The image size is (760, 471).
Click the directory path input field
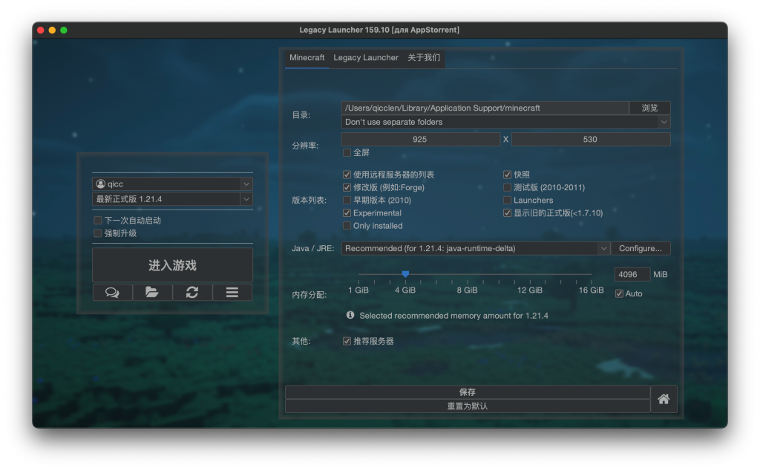(485, 108)
